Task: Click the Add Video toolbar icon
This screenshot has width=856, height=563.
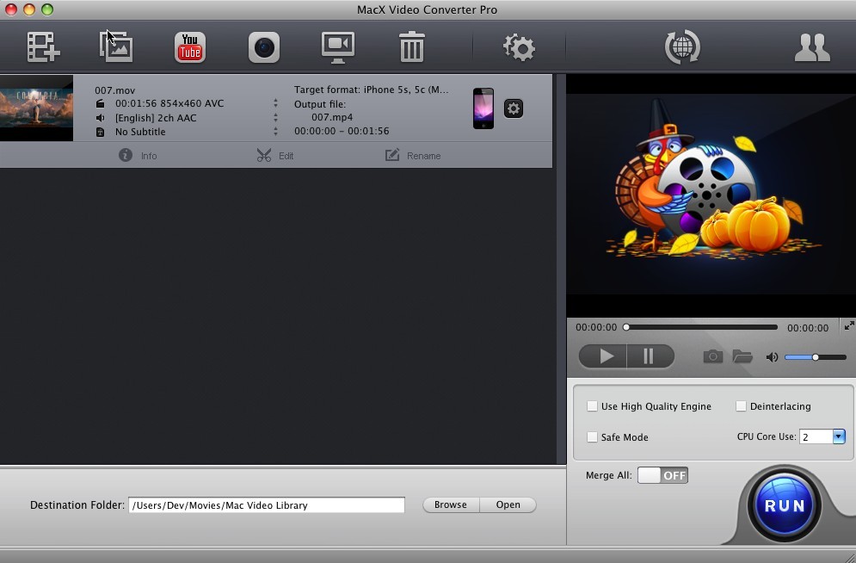Action: coord(44,47)
